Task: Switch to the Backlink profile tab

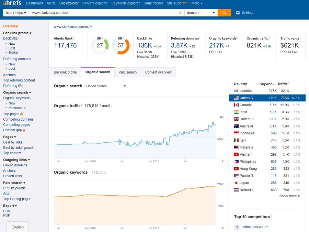Action: tap(65, 72)
